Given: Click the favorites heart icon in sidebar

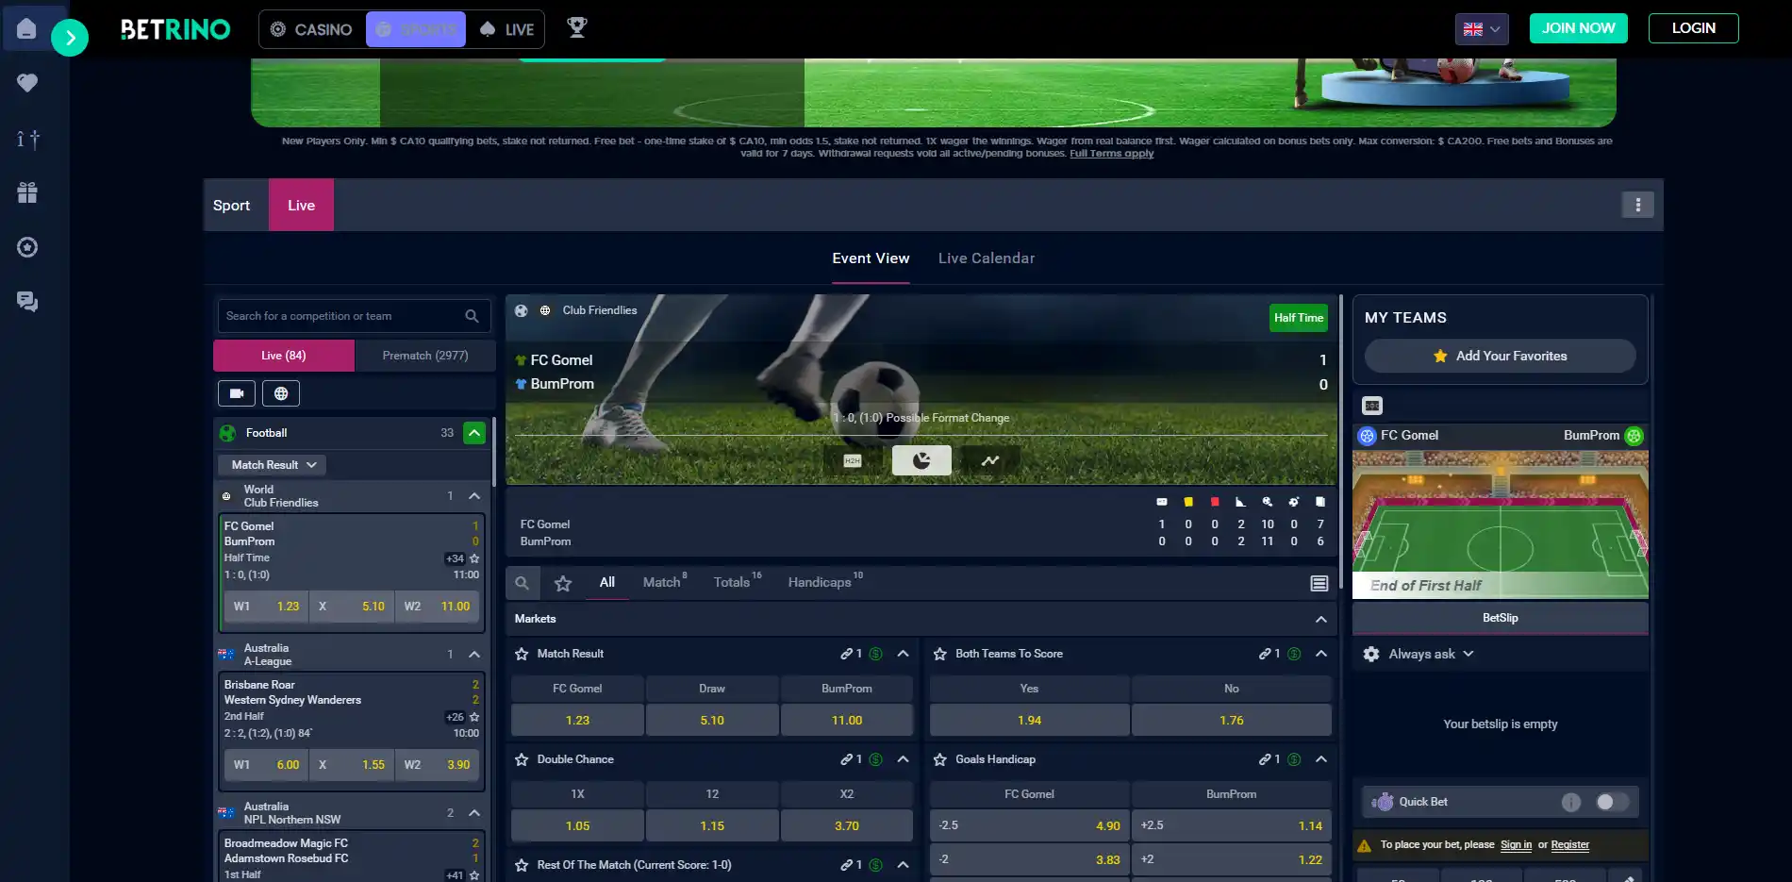Looking at the screenshot, I should point(27,83).
